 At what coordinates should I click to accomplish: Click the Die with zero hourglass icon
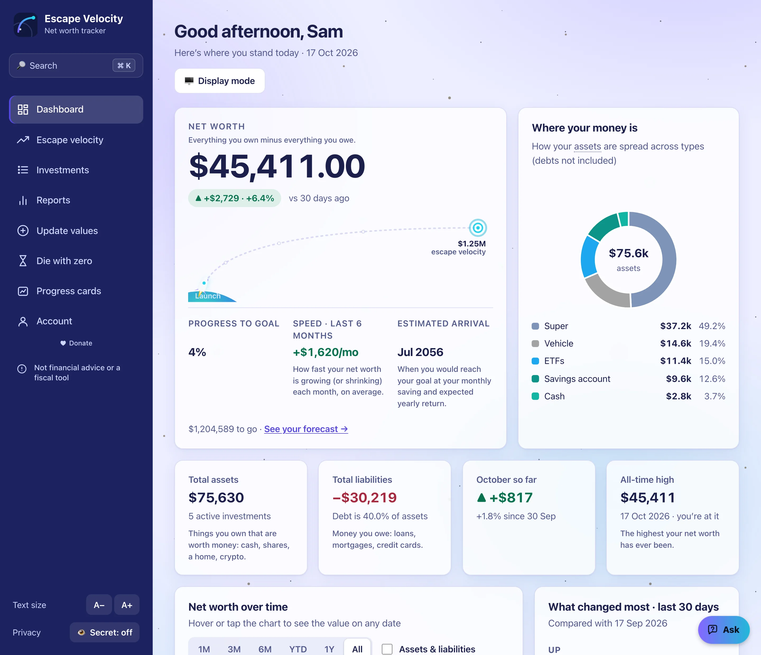23,261
